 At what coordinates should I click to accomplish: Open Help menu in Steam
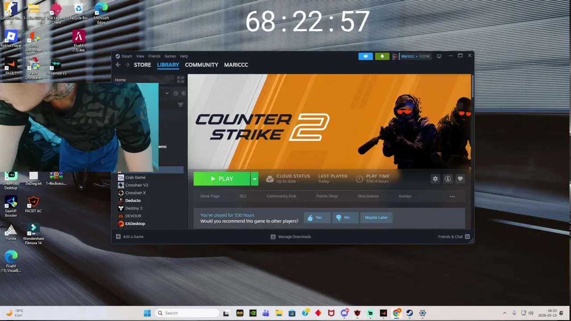pos(184,56)
